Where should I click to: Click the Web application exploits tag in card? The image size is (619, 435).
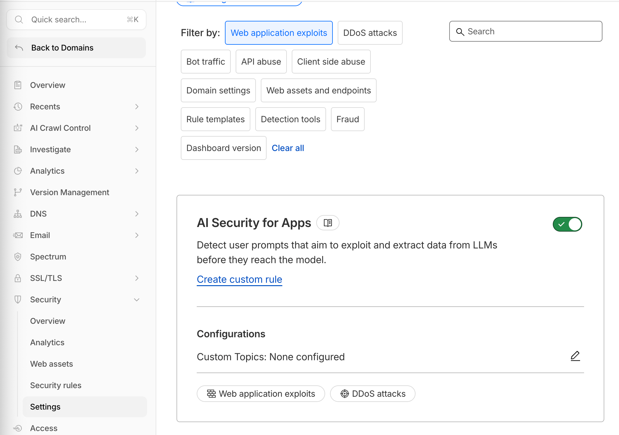point(261,394)
